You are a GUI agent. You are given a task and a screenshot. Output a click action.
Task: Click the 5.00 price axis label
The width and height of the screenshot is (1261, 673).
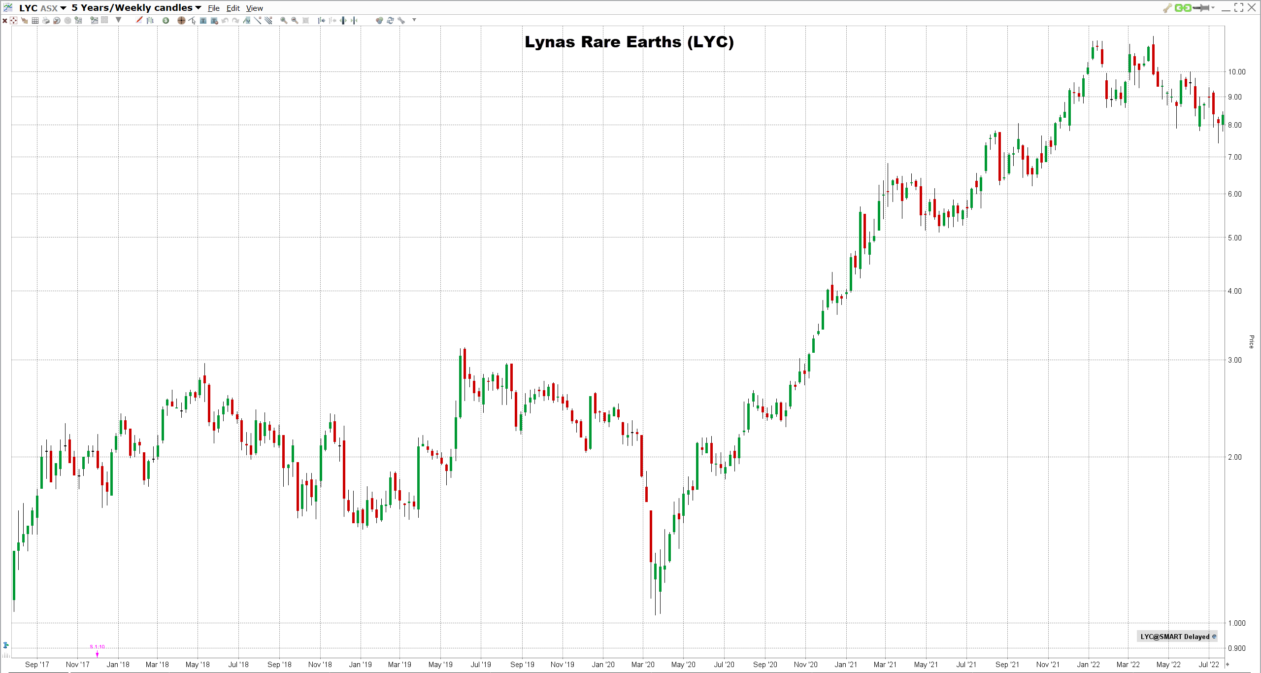tap(1235, 237)
